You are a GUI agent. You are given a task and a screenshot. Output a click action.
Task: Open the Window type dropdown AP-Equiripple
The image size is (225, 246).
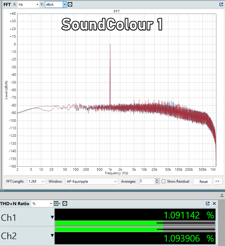coord(92,181)
